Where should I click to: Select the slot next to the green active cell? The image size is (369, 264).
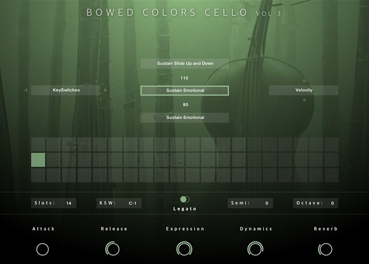point(54,160)
